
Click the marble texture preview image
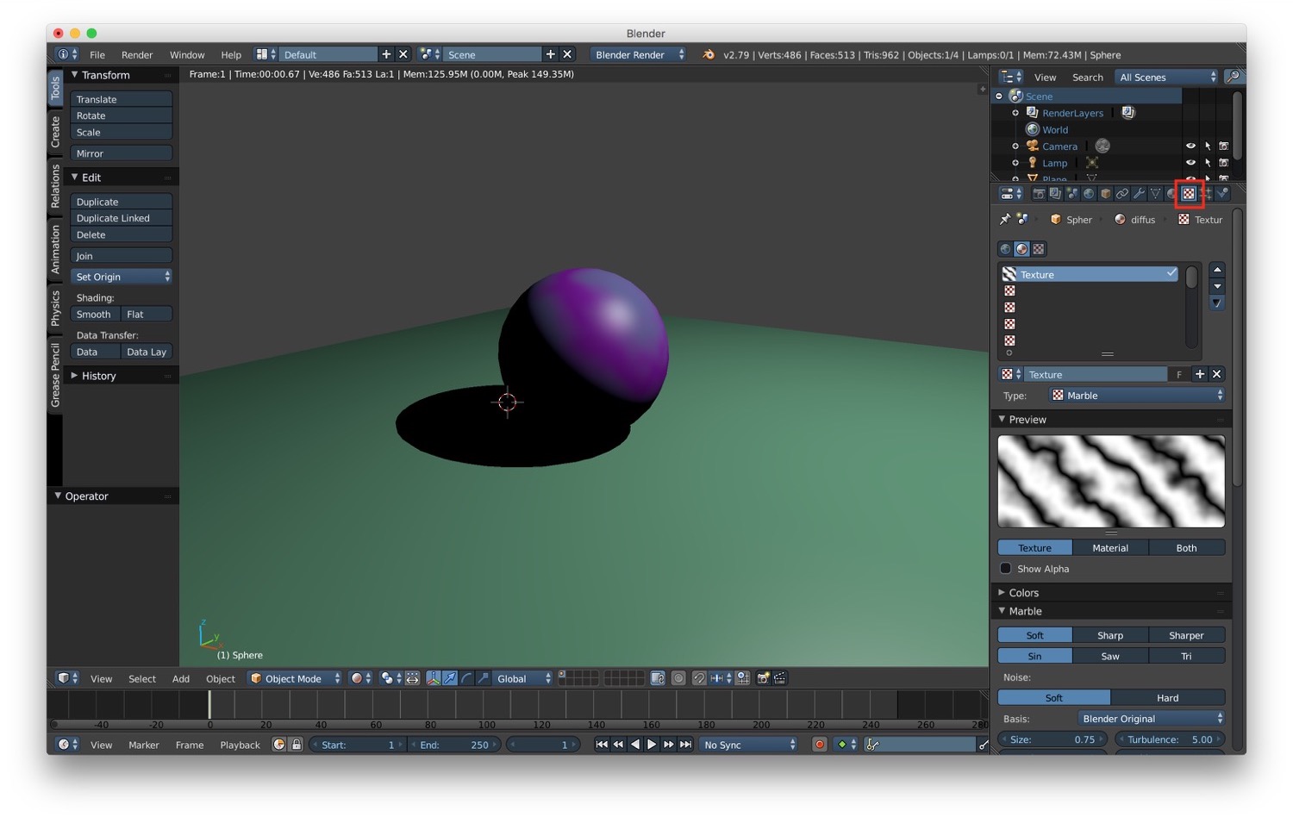[1111, 481]
